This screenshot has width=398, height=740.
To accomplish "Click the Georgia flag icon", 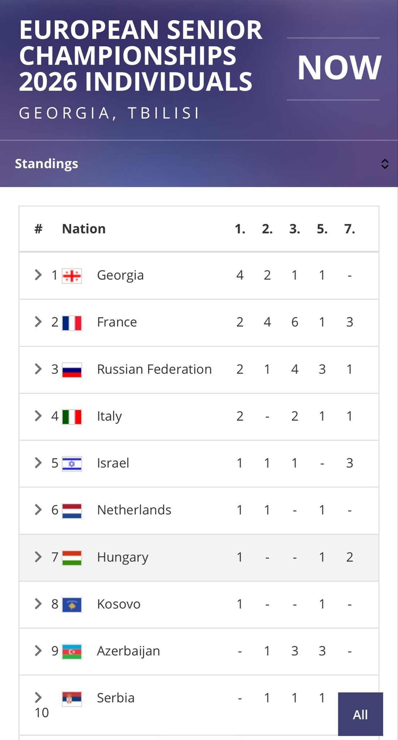I will click(x=72, y=276).
